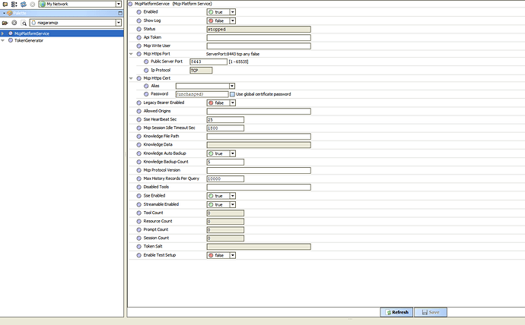The image size is (525, 325).
Task: Open the Show Log false dropdown
Action: click(x=233, y=21)
